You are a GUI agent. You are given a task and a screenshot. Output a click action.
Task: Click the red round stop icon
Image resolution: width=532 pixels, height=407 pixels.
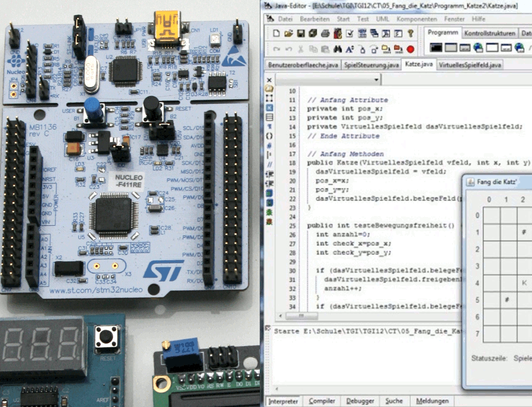(410, 49)
